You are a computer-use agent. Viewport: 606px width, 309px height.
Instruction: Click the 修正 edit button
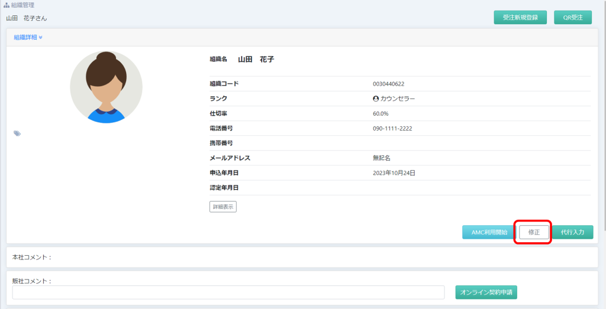[534, 232]
